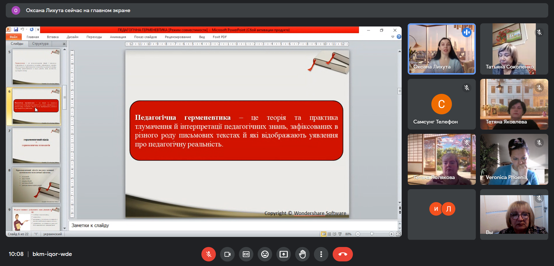
Task: Switch to the Структура pane tab
Action: [40, 44]
